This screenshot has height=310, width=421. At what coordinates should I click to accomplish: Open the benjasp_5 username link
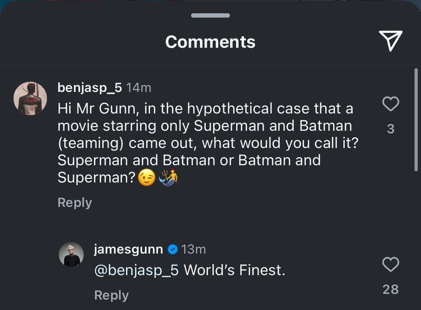pyautogui.click(x=90, y=87)
